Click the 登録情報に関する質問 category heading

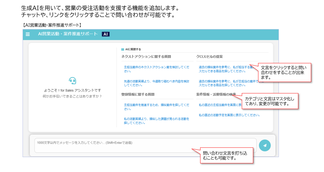(x=138, y=94)
